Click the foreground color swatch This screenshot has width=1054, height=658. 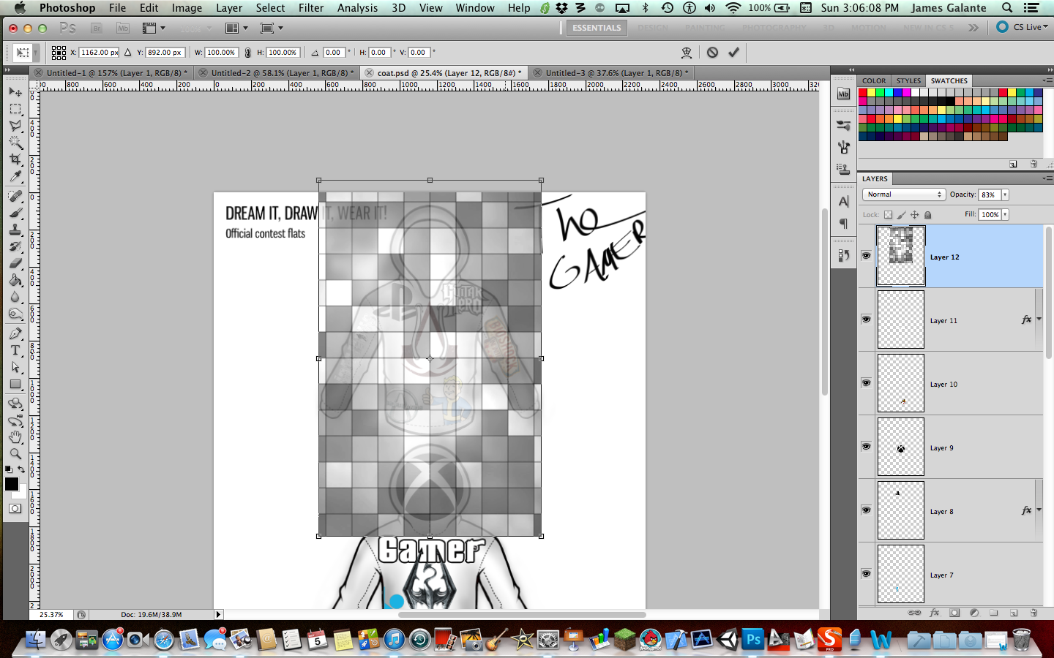[x=12, y=484]
